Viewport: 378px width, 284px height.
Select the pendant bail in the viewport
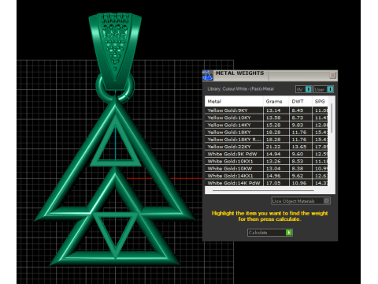(115, 51)
